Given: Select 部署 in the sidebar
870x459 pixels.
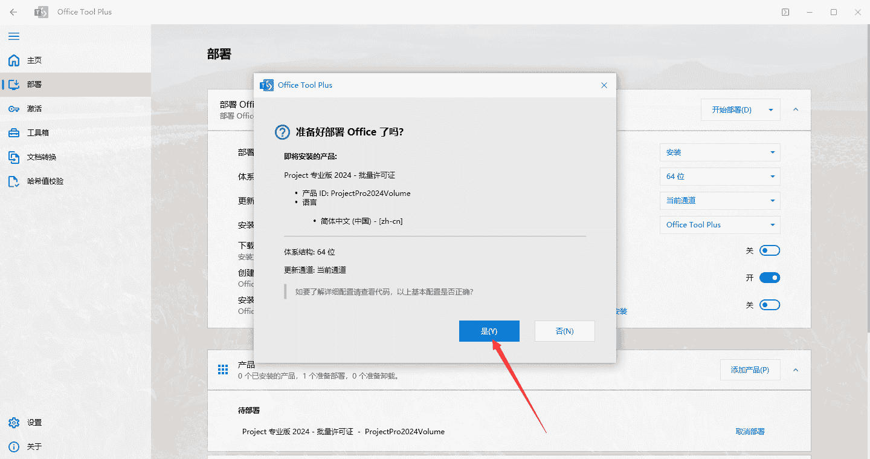Looking at the screenshot, I should point(76,85).
